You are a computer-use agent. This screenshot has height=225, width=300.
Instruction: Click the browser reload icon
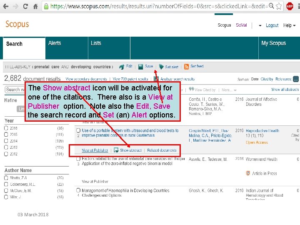(25, 6)
